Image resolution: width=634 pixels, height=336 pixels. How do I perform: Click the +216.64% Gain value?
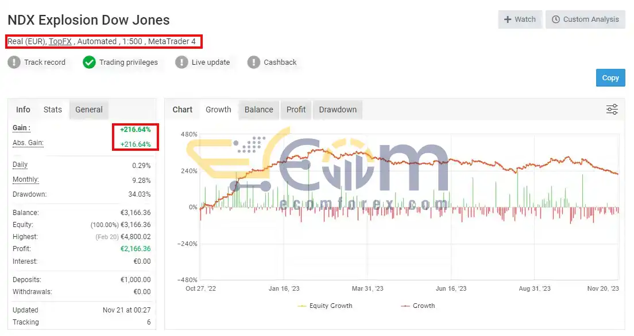tap(136, 130)
